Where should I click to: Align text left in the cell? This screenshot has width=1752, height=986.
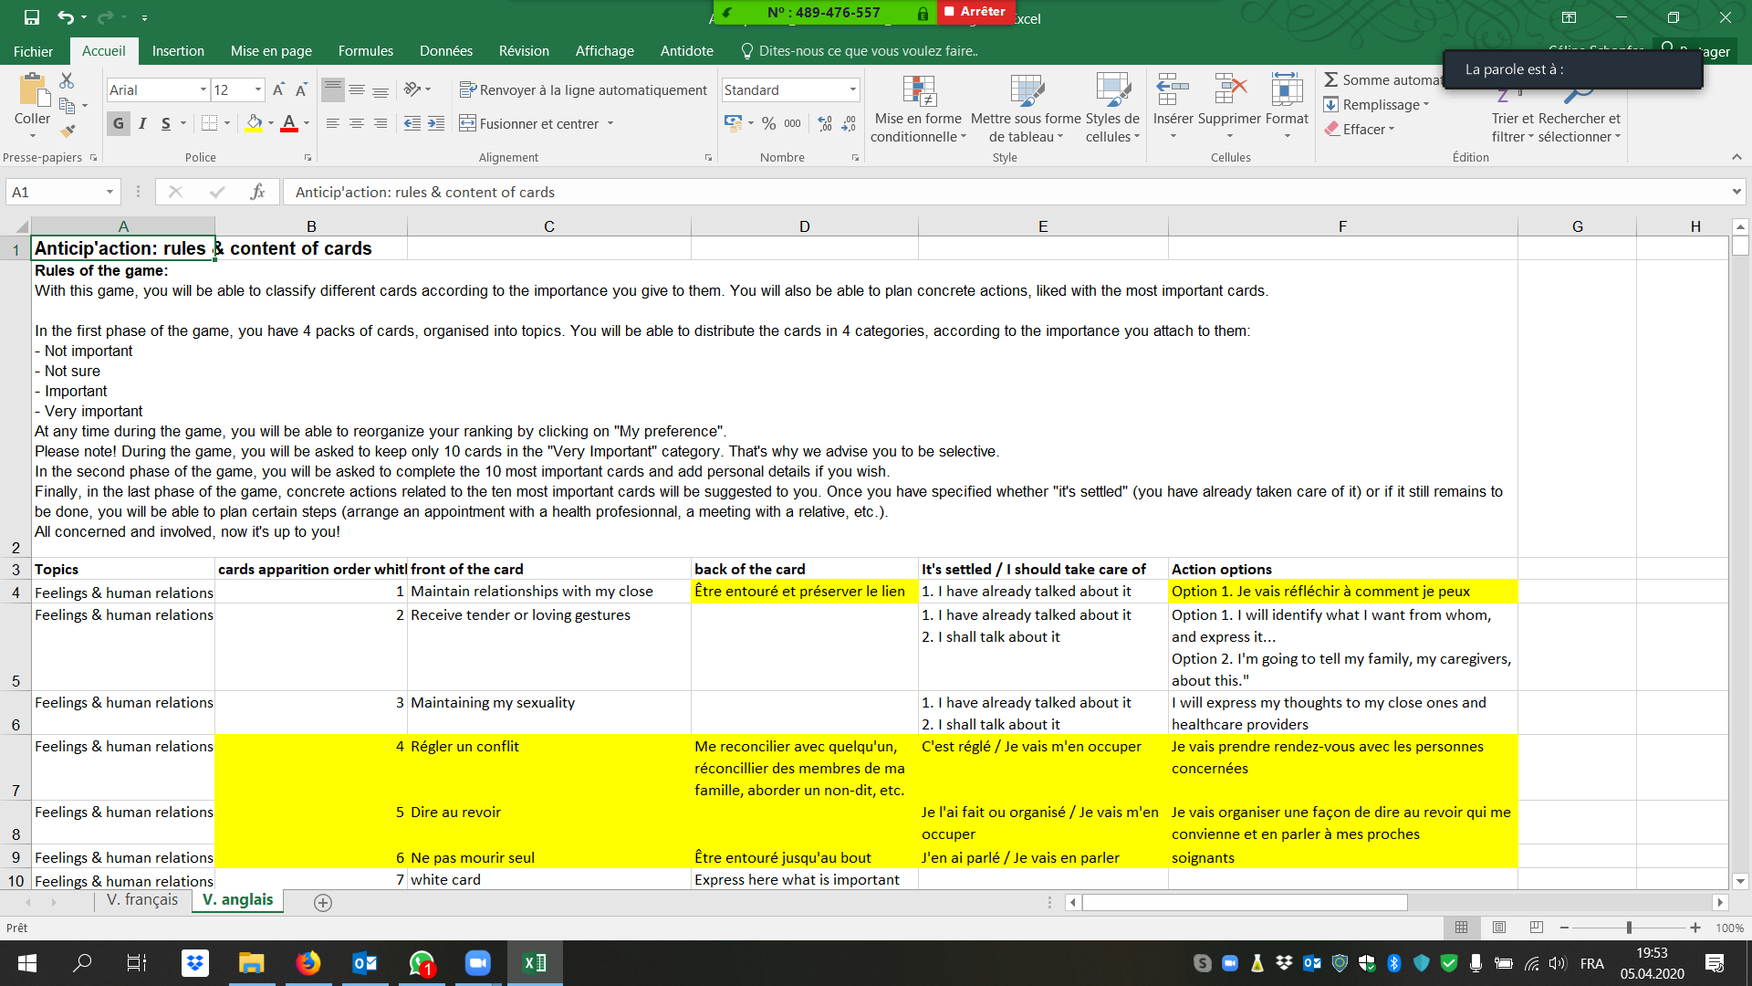(333, 123)
